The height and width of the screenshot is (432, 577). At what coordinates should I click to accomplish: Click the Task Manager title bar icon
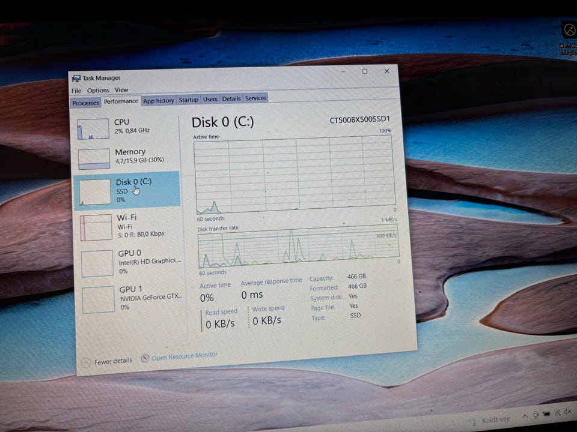tap(76, 78)
